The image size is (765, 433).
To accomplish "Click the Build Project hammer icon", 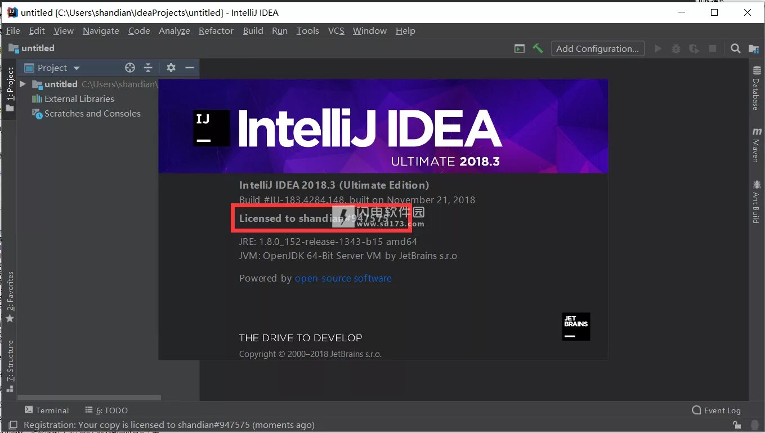I will point(537,48).
